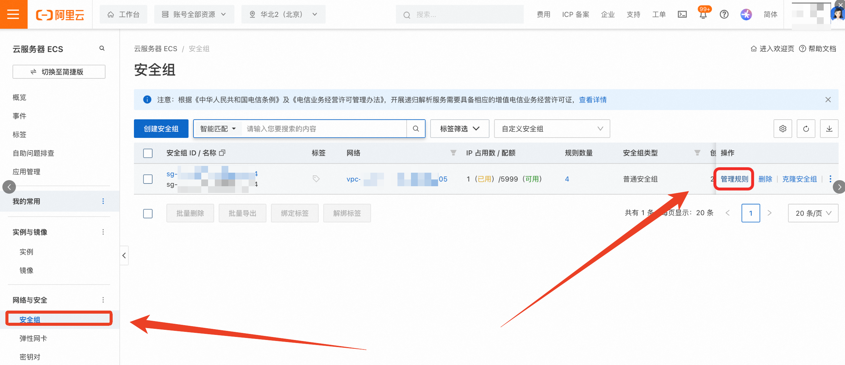Image resolution: width=845 pixels, height=365 pixels.
Task: Click the help question mark icon
Action: point(724,14)
